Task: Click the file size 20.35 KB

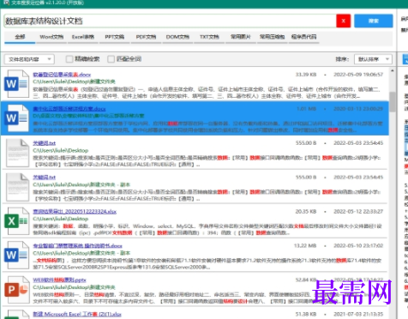Action: coord(306,212)
